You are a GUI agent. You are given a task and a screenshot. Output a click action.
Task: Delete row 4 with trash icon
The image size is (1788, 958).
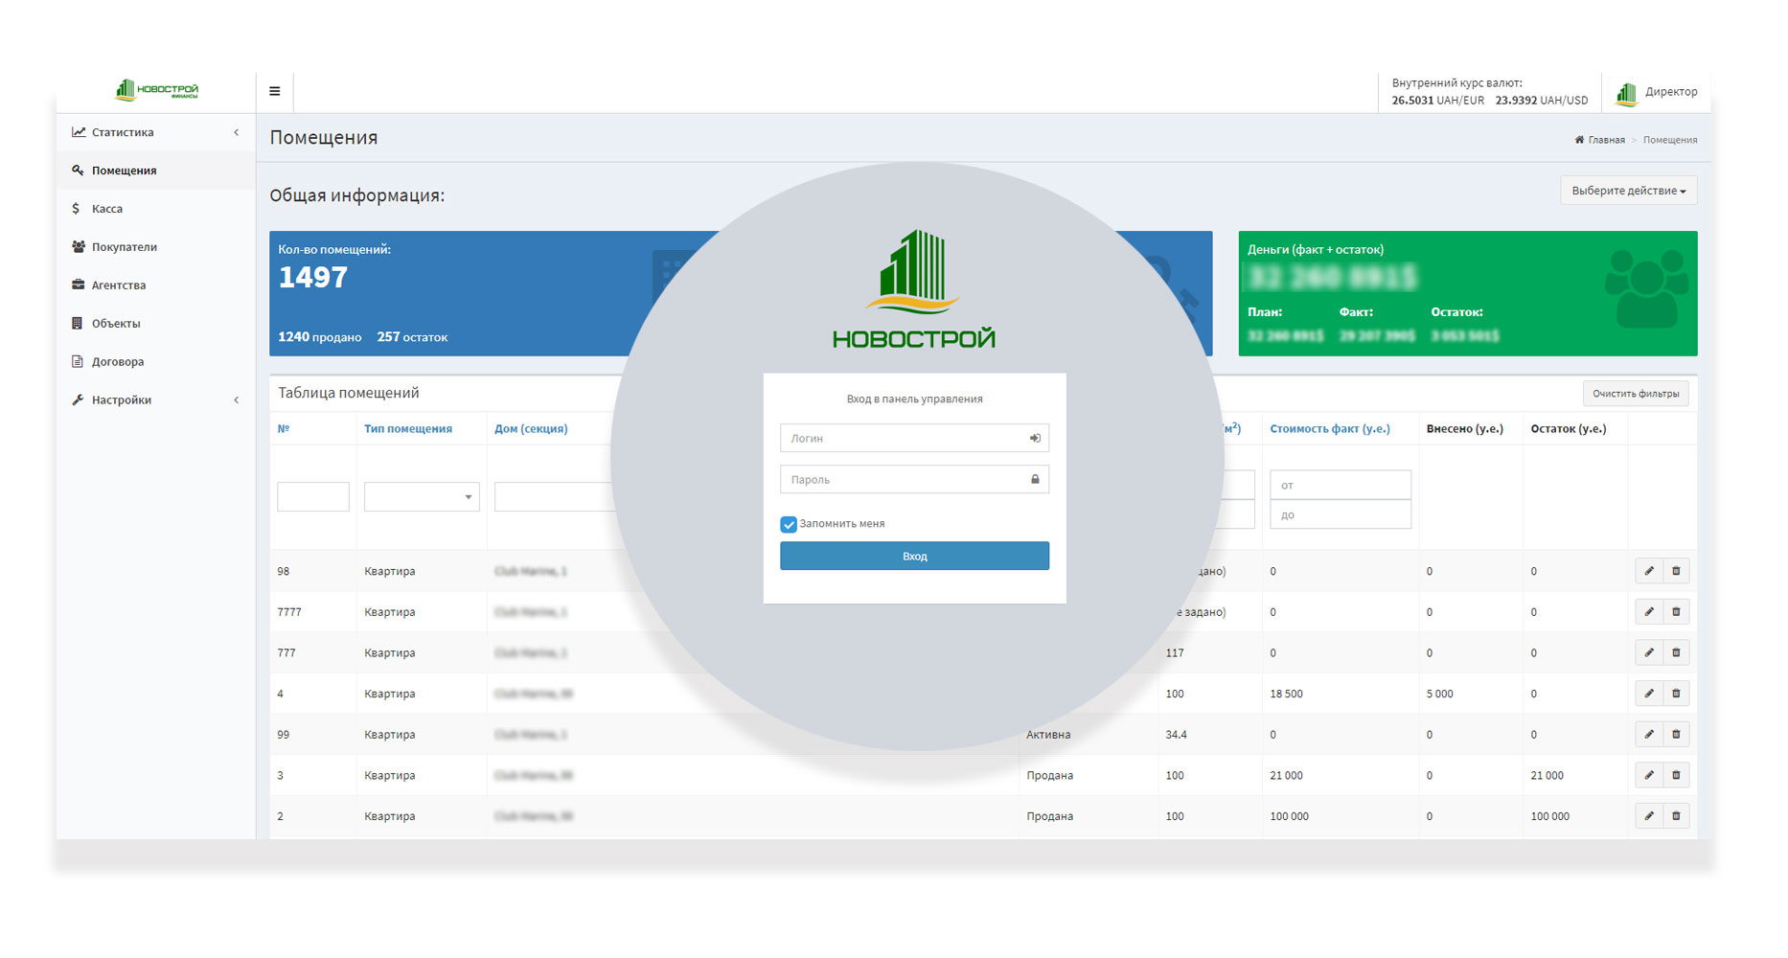point(1676,694)
